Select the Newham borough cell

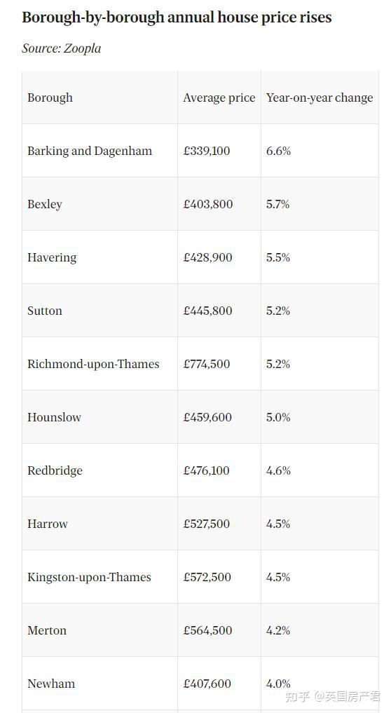(51, 684)
